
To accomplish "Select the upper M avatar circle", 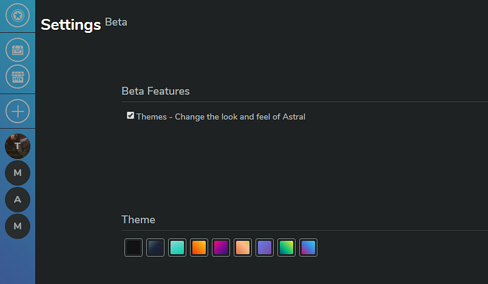I will click(18, 173).
